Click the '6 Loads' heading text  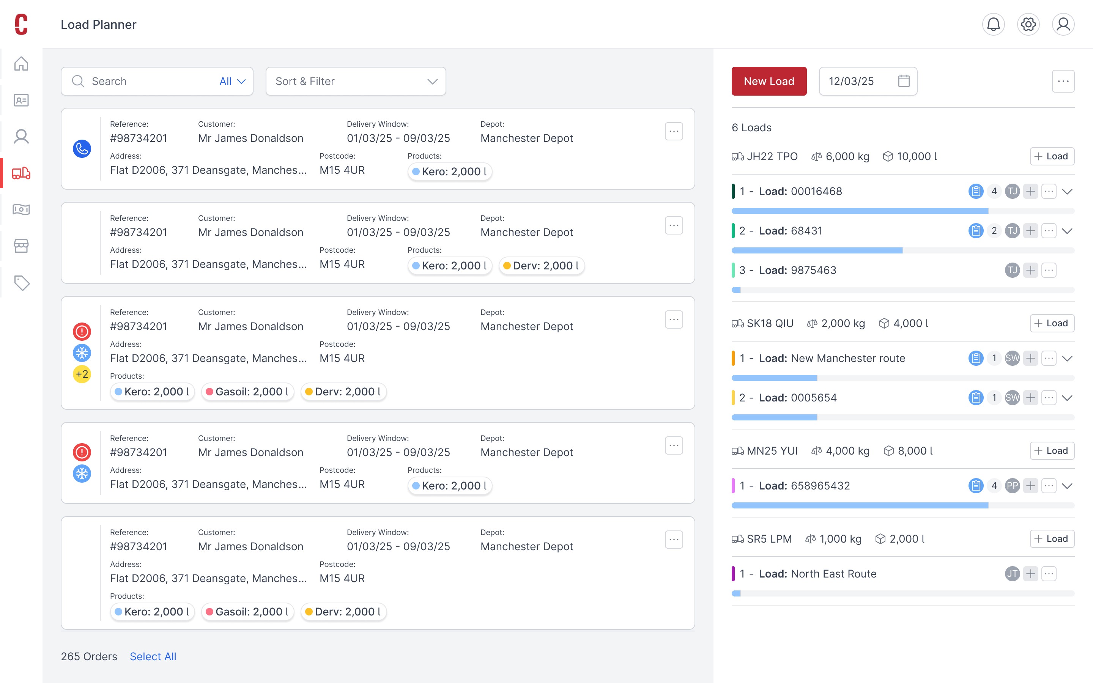click(x=751, y=128)
